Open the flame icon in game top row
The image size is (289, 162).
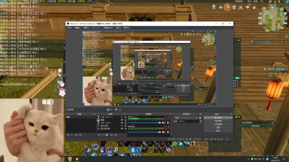(254, 7)
